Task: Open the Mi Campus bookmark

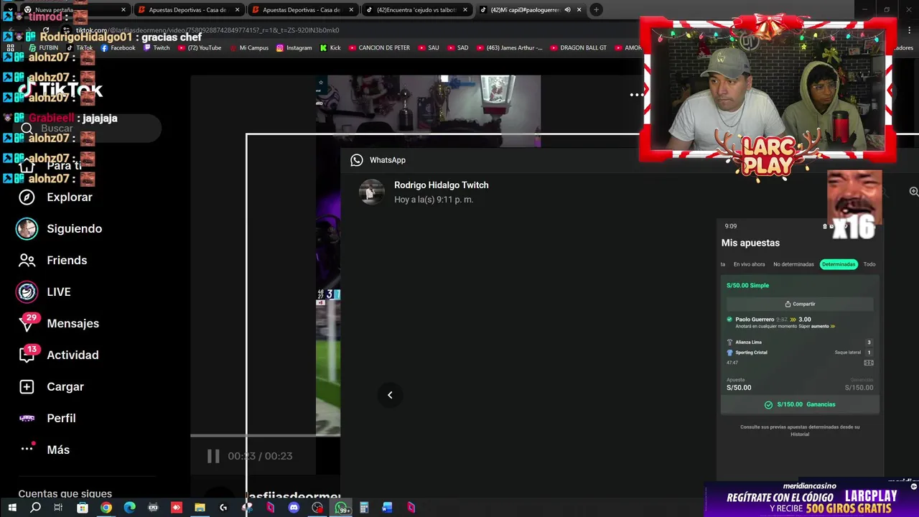Action: (248, 48)
